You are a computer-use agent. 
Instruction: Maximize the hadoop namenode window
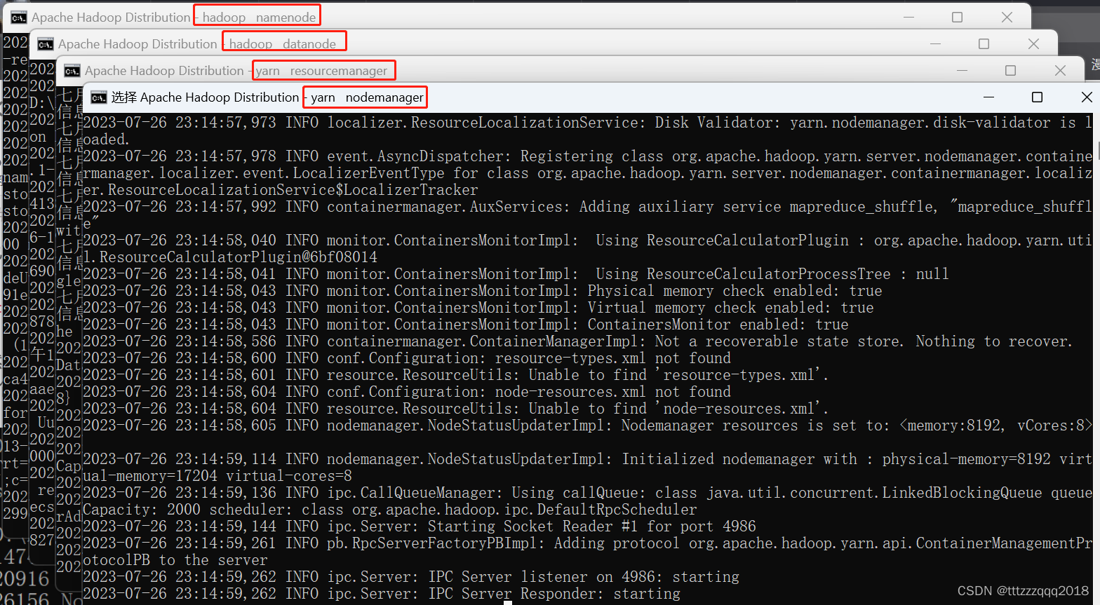coord(958,17)
